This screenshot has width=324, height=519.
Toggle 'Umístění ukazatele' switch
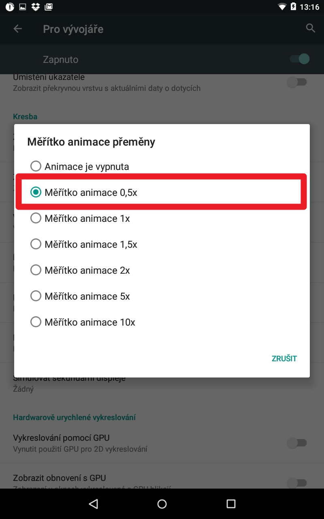(x=297, y=82)
